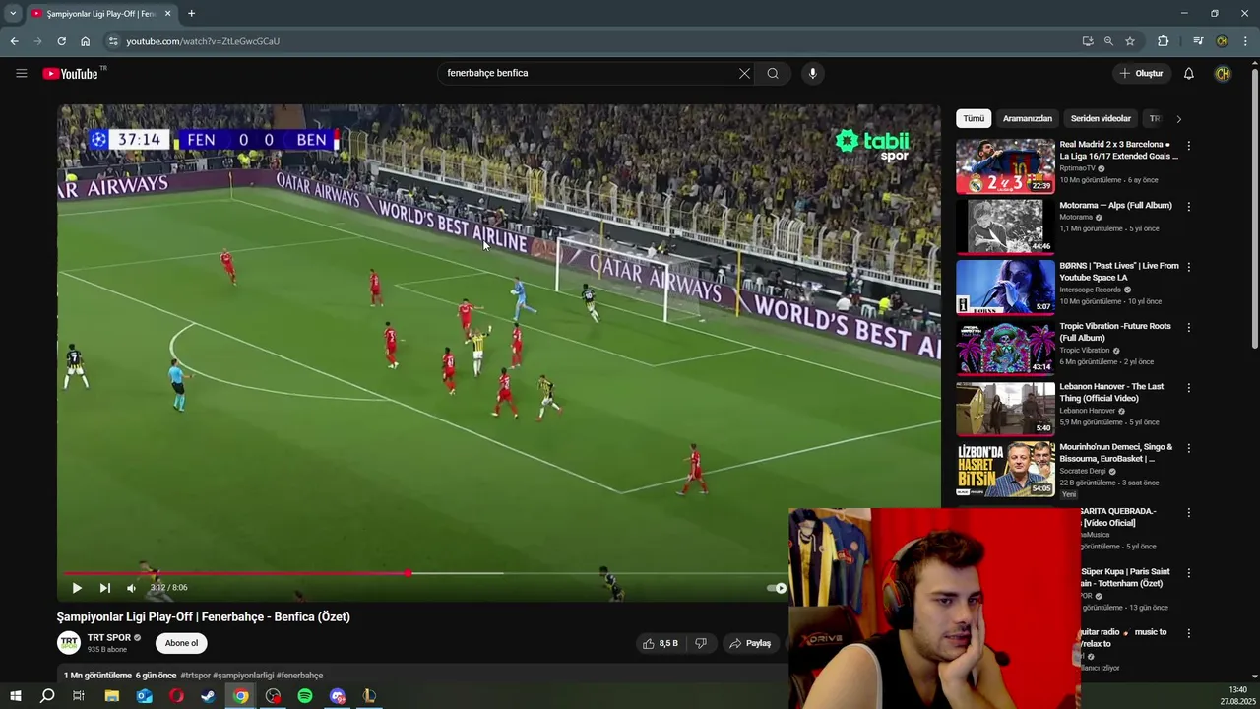The width and height of the screenshot is (1260, 709).
Task: Select the Seriden videolar filter chip
Action: (1101, 118)
